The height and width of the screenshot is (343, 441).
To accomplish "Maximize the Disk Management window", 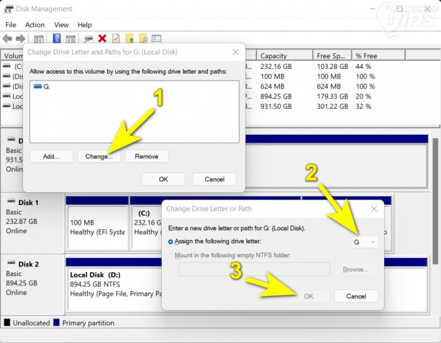I will point(399,9).
